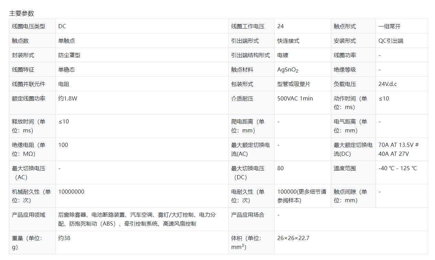435x260 pixels.
Task: Select the 一组常开 contact form value
Action: tap(389, 26)
